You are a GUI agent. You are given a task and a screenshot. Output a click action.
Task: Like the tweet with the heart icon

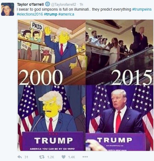pos(64,157)
